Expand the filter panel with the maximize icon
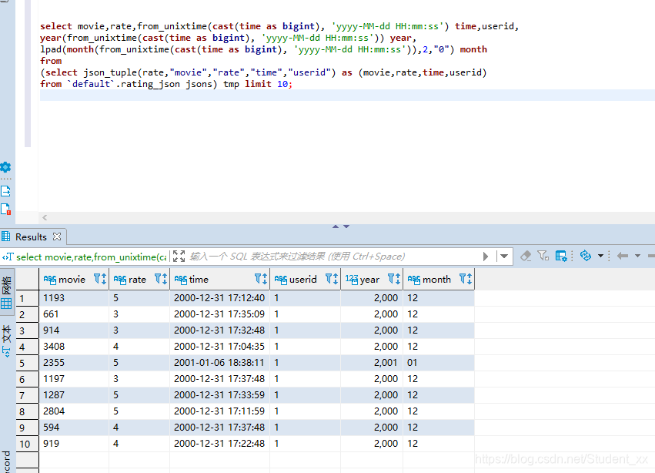 point(179,256)
